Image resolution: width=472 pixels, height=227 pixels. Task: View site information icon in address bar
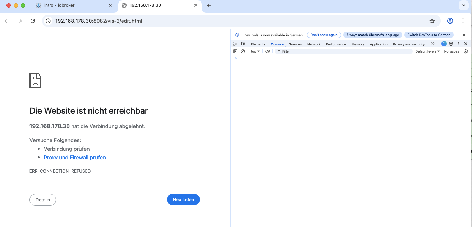49,21
